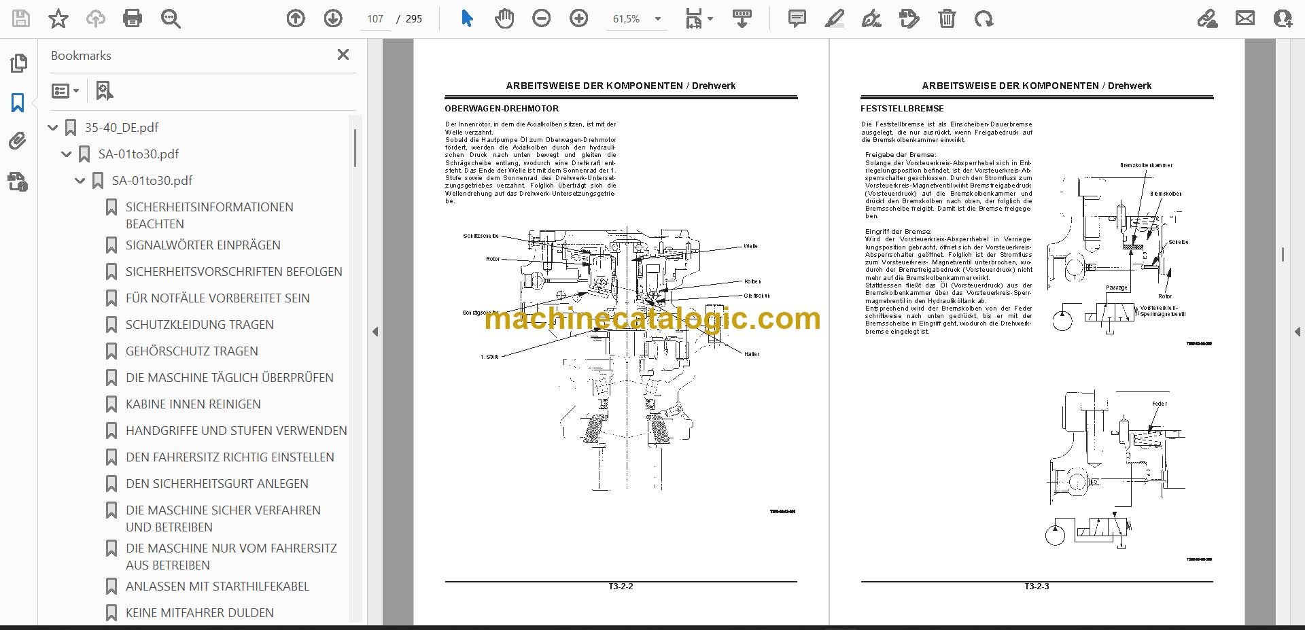
Task: Click the Print file icon
Action: (133, 18)
